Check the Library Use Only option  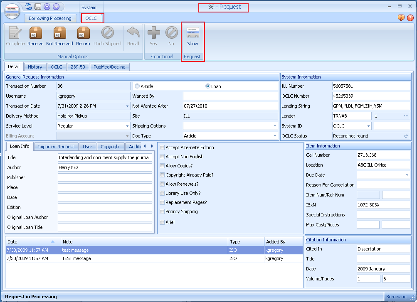(x=162, y=193)
